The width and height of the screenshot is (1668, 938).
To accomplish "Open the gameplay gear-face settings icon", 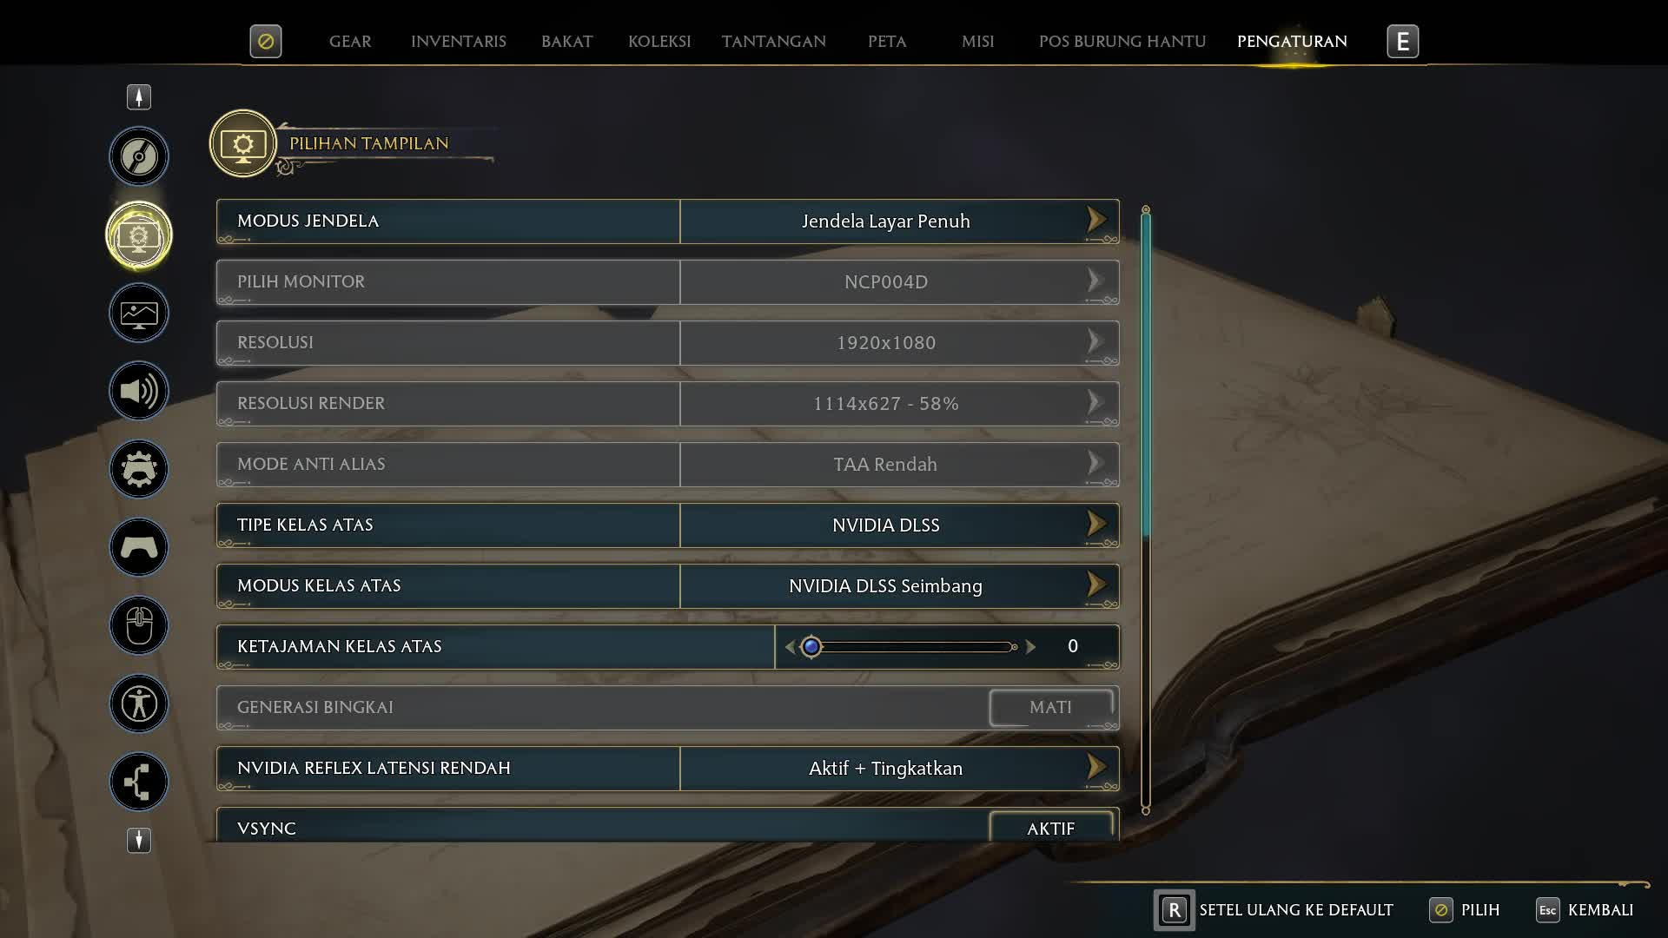I will [x=139, y=469].
